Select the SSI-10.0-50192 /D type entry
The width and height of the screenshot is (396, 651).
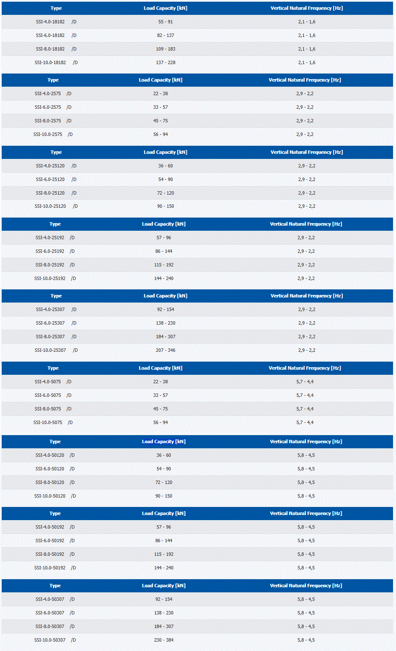55,568
